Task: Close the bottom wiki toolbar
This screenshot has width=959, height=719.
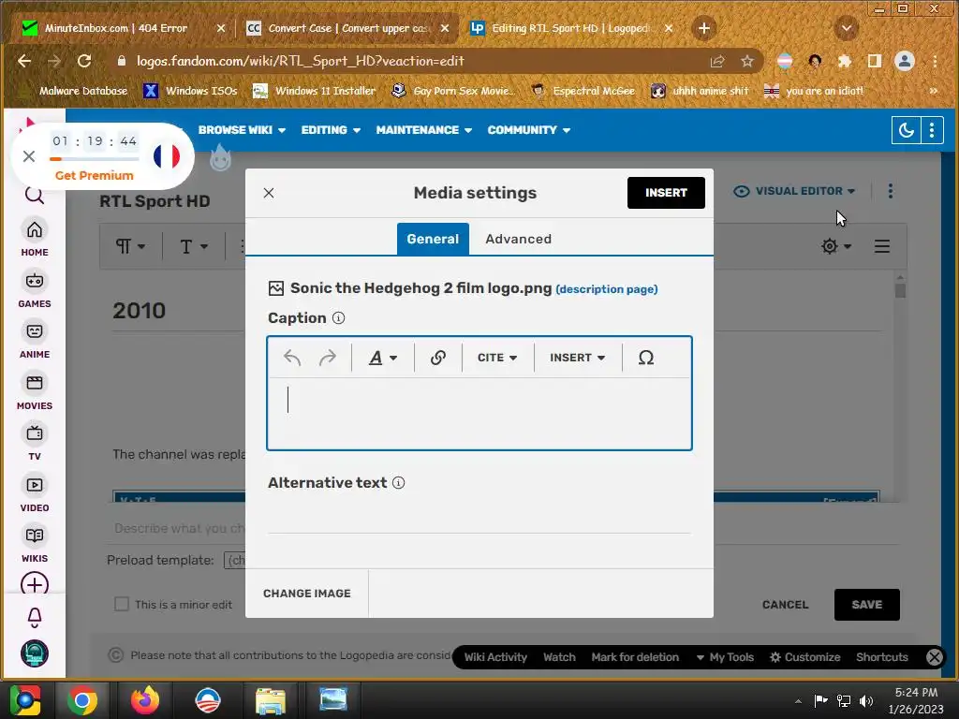Action: [934, 657]
